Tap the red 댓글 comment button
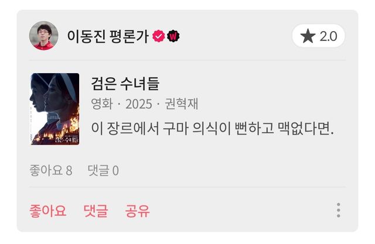Image resolution: width=375 pixels, height=244 pixels. [96, 211]
